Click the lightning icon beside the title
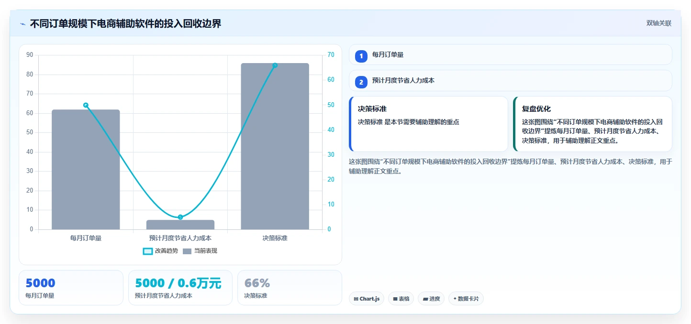Screen dimensions: 691x324 coord(22,24)
